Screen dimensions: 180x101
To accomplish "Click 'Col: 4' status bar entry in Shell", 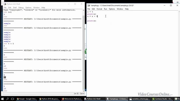I will point(82,93).
